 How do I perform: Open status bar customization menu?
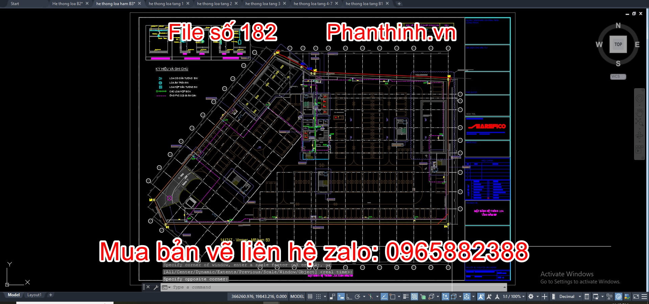pyautogui.click(x=644, y=297)
